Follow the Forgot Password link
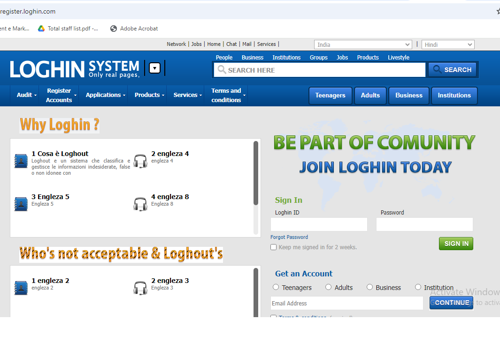Viewport: 500px width, 349px height. pyautogui.click(x=289, y=237)
